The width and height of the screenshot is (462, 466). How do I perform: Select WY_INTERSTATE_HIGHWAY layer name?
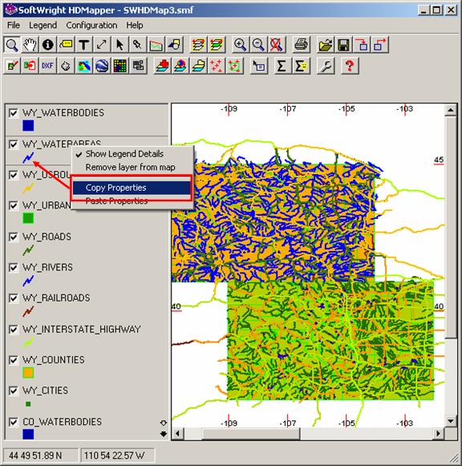tap(81, 330)
